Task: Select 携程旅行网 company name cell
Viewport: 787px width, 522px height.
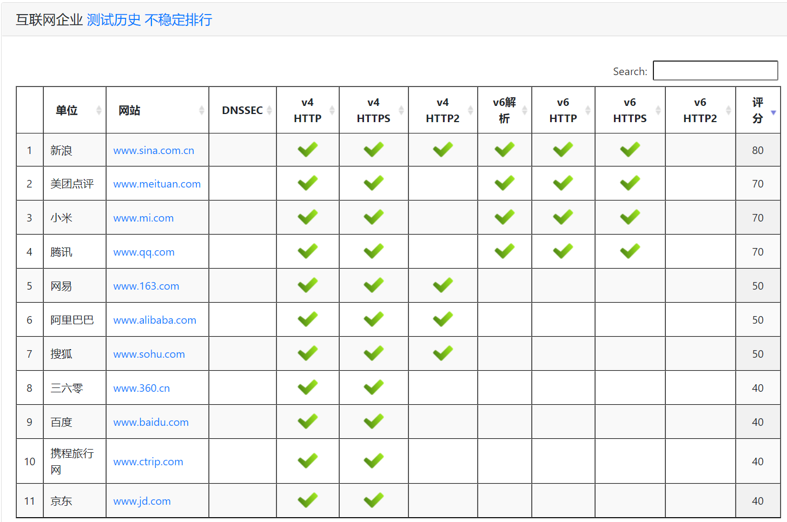Action: pos(75,461)
